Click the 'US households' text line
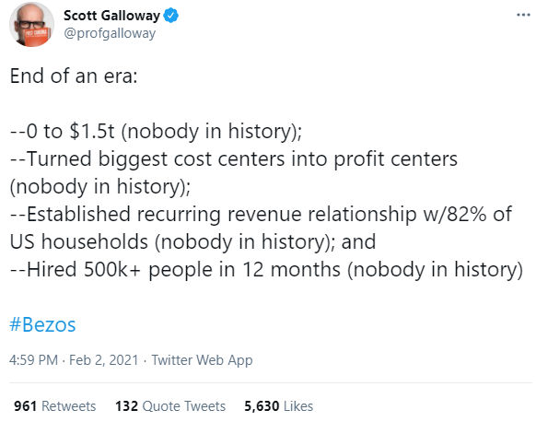Viewport: 536px width, 422px height. [192, 242]
